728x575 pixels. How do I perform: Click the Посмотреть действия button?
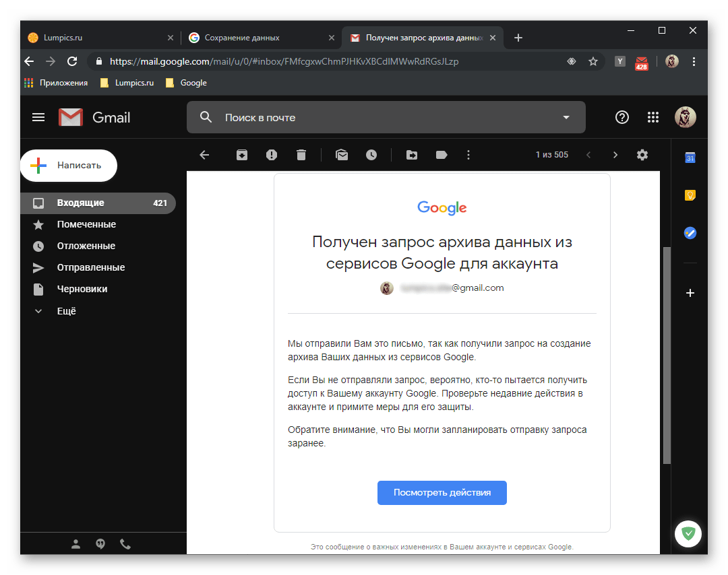pos(442,492)
